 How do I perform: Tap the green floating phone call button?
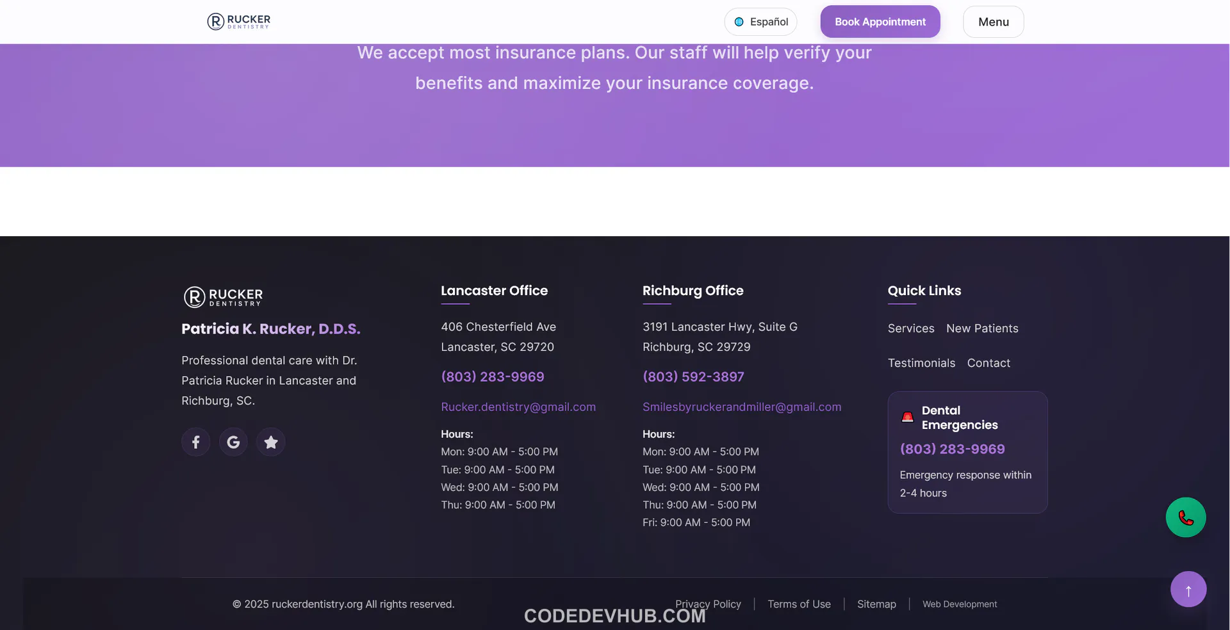tap(1185, 517)
